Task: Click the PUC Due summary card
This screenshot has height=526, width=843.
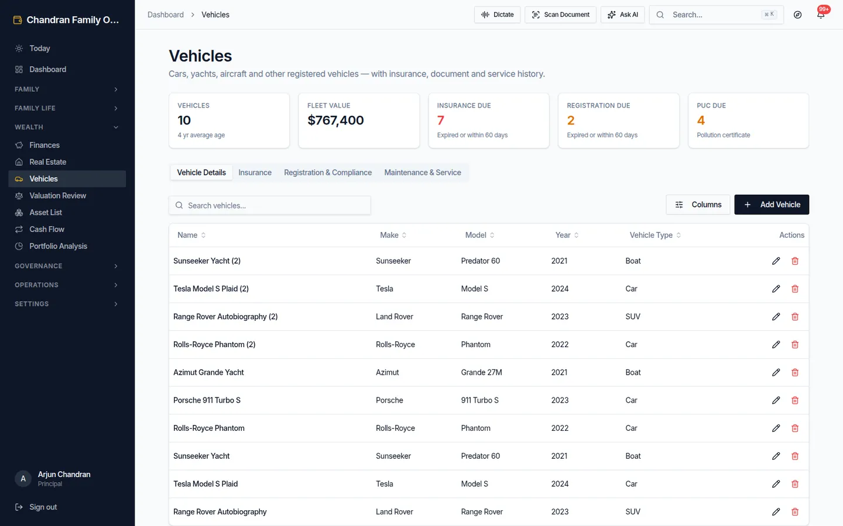Action: coord(748,120)
